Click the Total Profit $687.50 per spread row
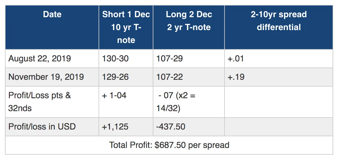The height and width of the screenshot is (159, 340). [169, 145]
